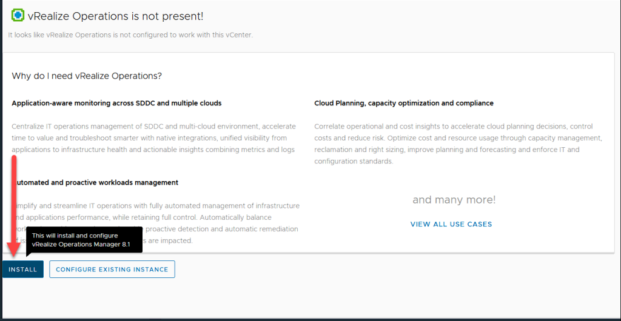621x321 pixels.
Task: Click the 'and many more!' text
Action: pyautogui.click(x=454, y=200)
